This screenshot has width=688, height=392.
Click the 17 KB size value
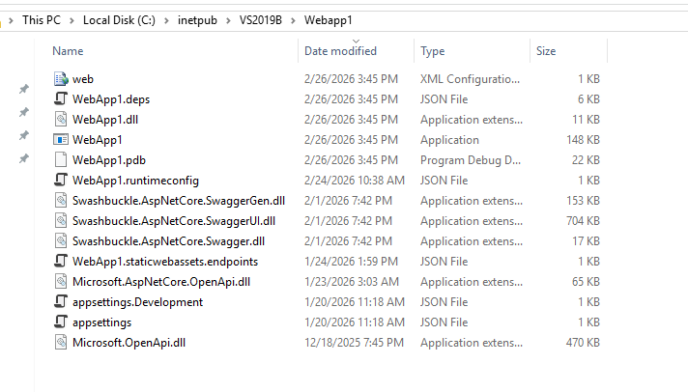pos(587,241)
